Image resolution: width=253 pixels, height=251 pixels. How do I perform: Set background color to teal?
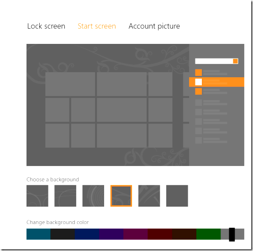38,234
